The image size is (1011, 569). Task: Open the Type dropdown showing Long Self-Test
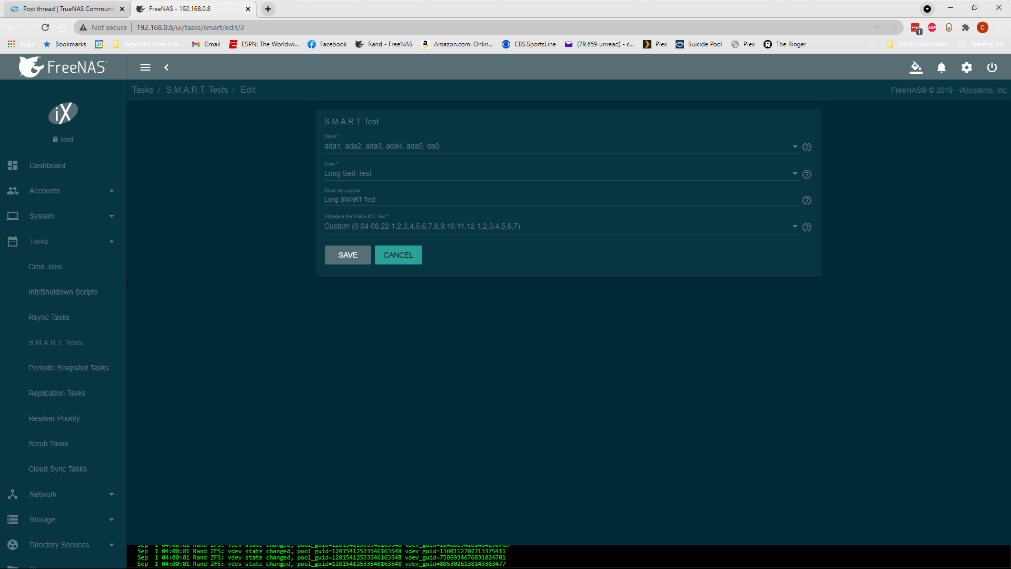(x=561, y=174)
